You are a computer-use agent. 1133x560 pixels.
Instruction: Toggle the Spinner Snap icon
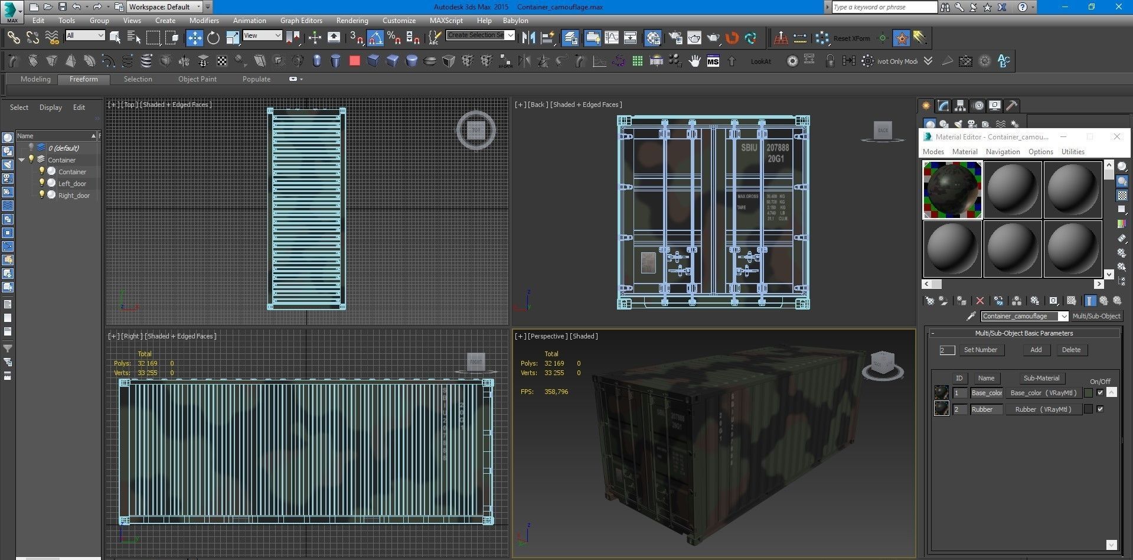413,38
